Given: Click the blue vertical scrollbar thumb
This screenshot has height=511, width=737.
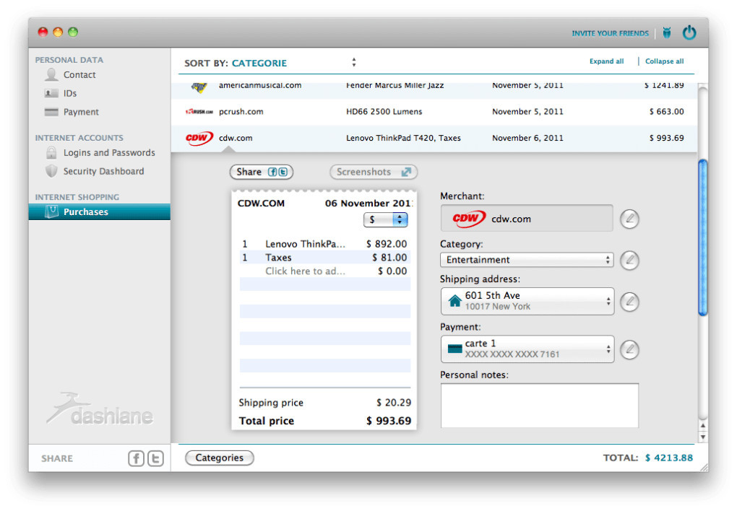Looking at the screenshot, I should pyautogui.click(x=703, y=237).
